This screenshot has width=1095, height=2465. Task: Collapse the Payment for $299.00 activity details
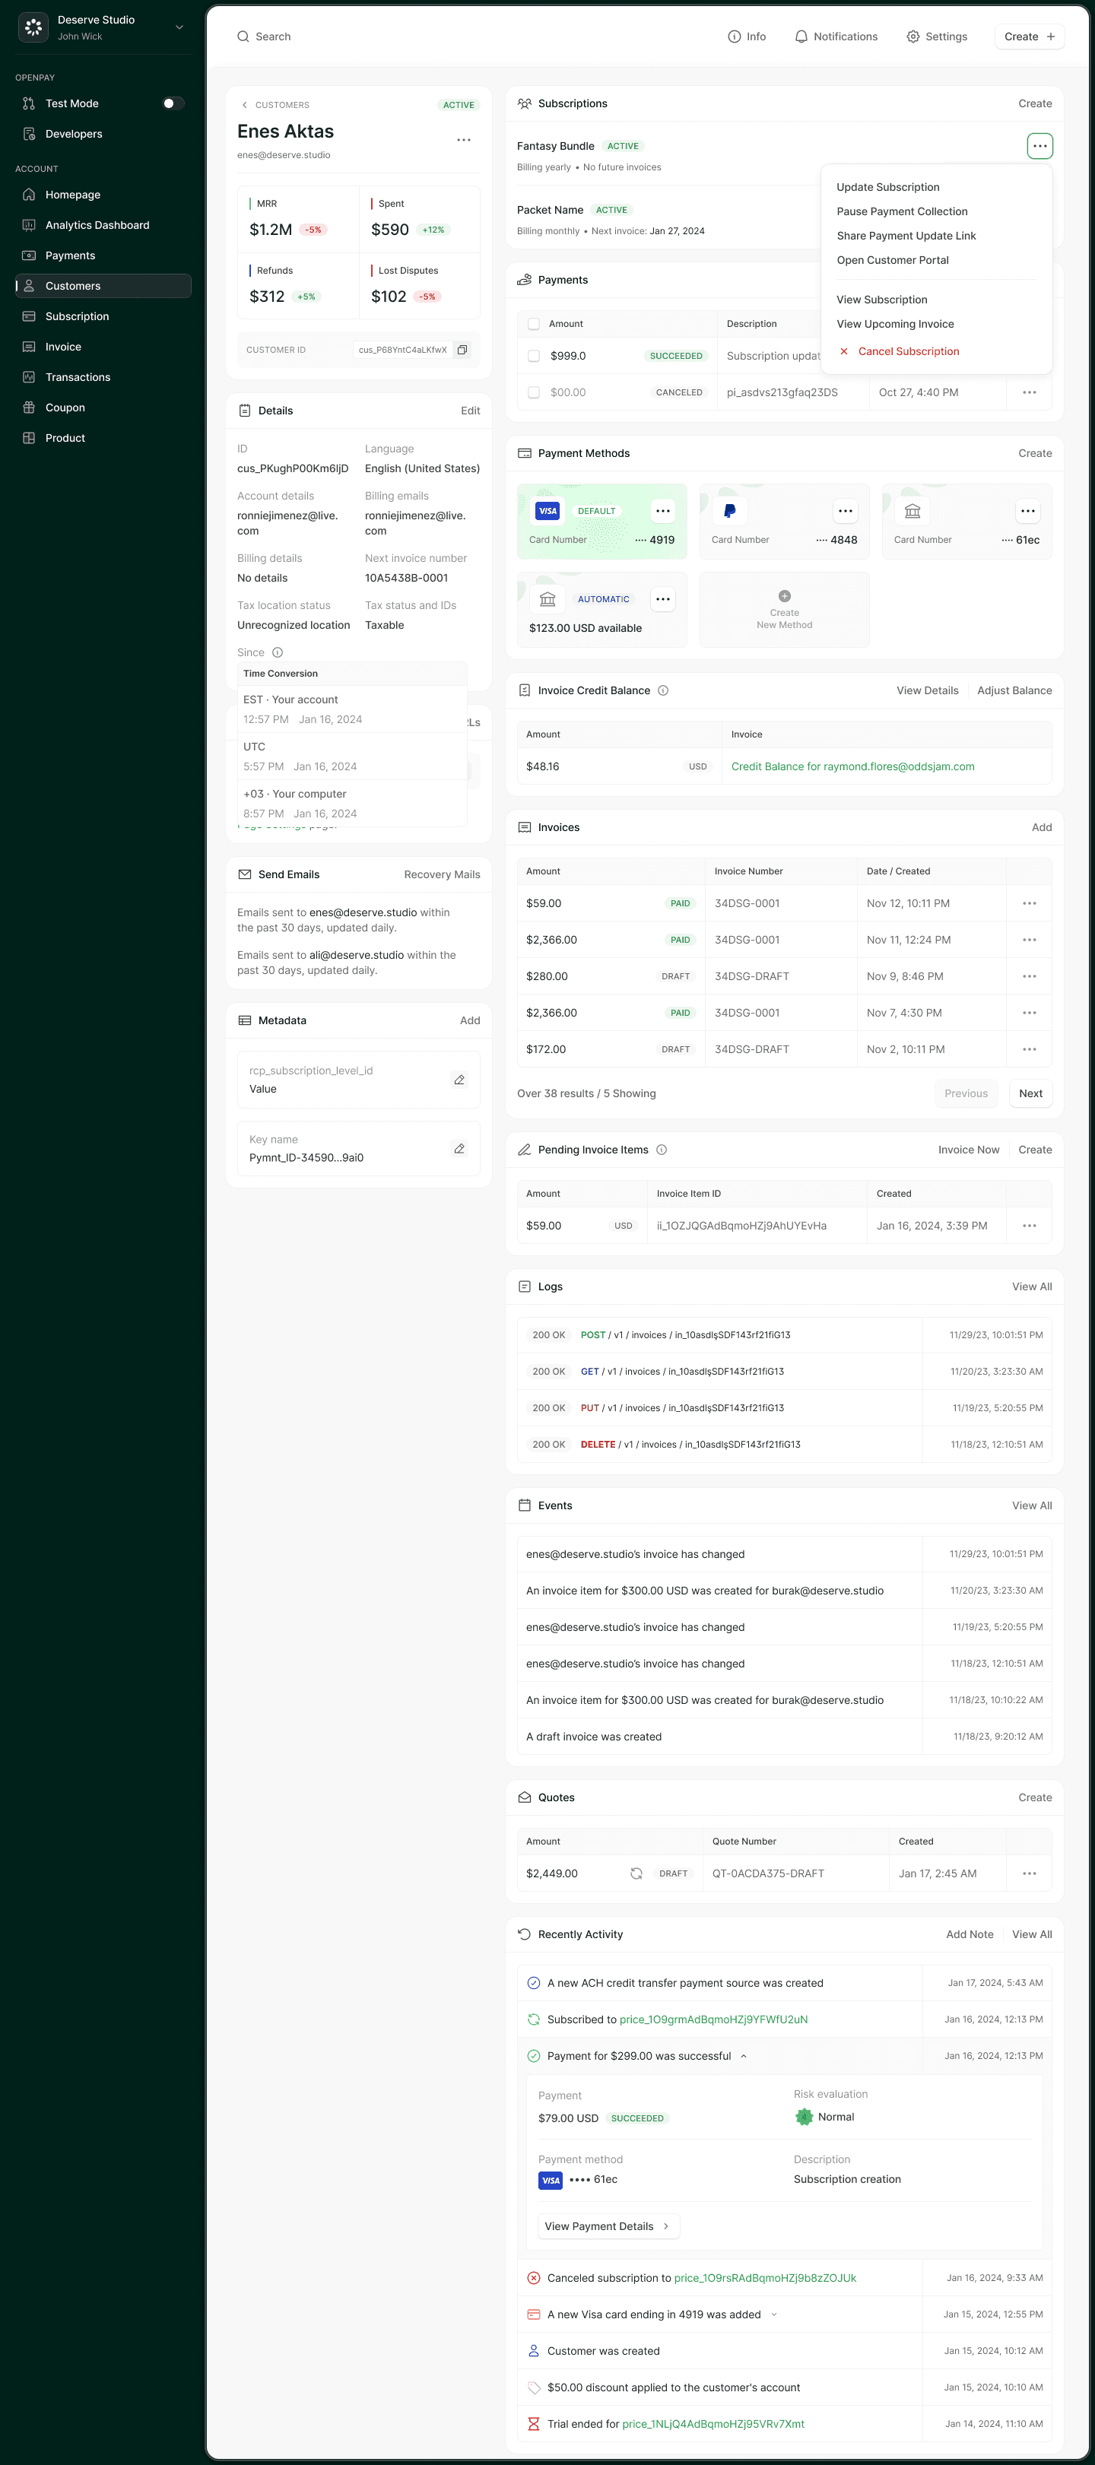click(744, 2057)
